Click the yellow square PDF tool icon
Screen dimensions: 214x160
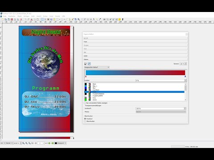(119, 19)
